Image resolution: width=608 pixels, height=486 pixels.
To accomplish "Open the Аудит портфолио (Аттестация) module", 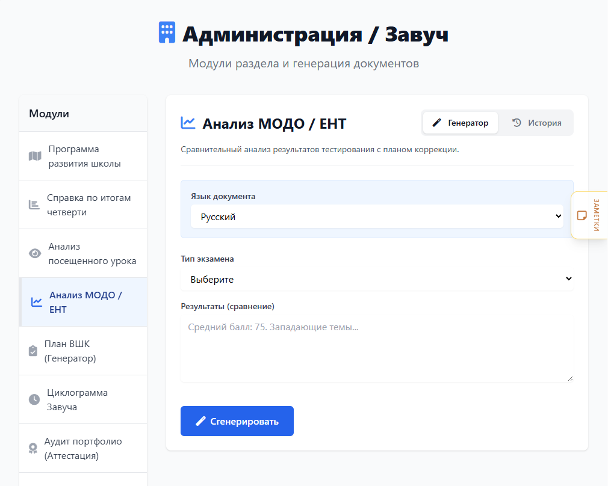I will (83, 448).
